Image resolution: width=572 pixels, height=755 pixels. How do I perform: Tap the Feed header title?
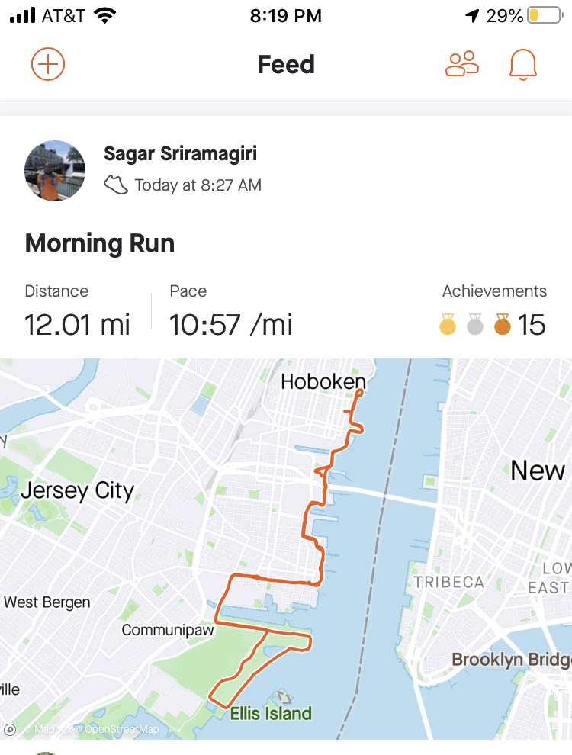click(x=286, y=65)
